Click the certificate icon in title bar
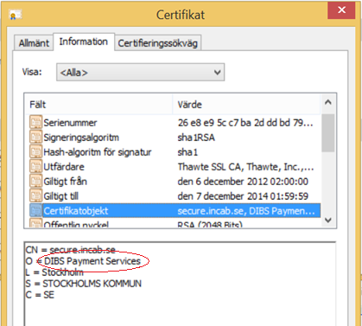The image size is (362, 326). [16, 15]
